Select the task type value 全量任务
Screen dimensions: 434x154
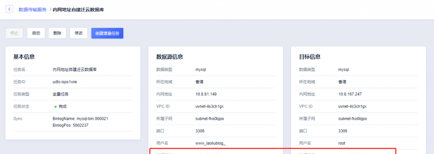[x=61, y=94]
